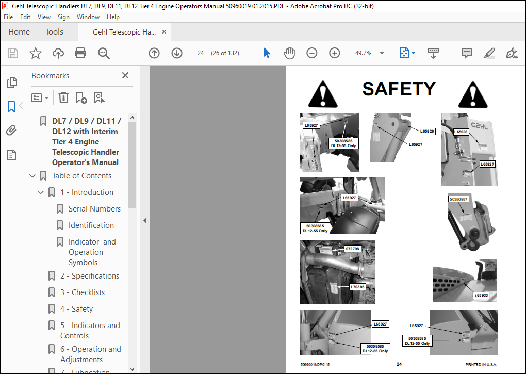Delete selected bookmark trash icon
526x374 pixels.
63,97
